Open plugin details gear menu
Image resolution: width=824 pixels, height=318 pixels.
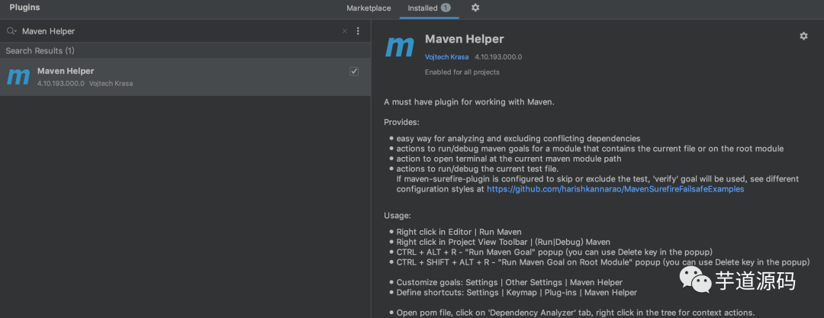click(803, 36)
